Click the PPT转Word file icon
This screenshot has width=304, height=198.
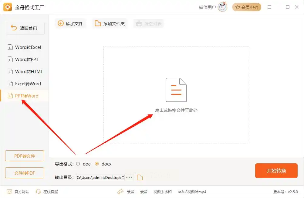(10, 96)
